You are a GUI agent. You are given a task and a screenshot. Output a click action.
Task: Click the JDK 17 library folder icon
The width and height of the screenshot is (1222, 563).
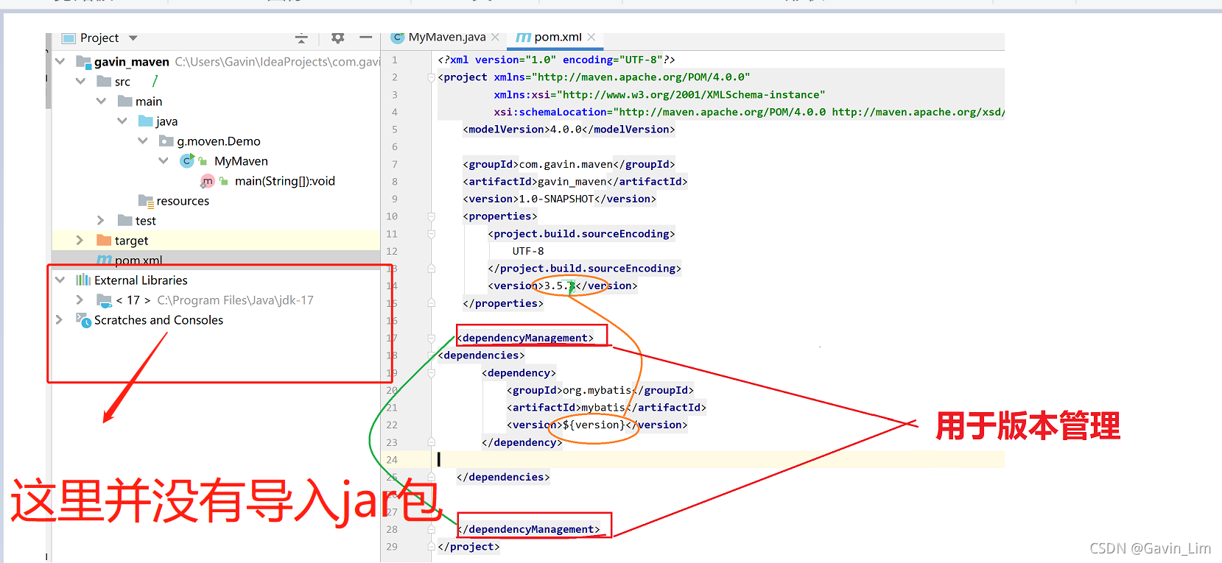pyautogui.click(x=104, y=300)
